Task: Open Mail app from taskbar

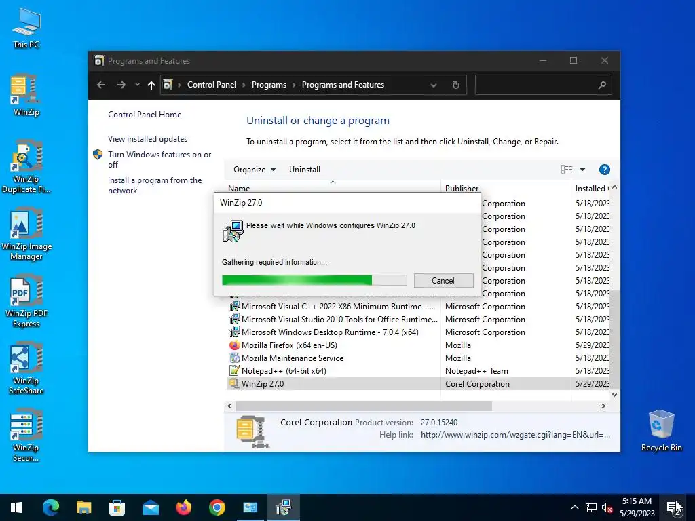Action: 150,507
